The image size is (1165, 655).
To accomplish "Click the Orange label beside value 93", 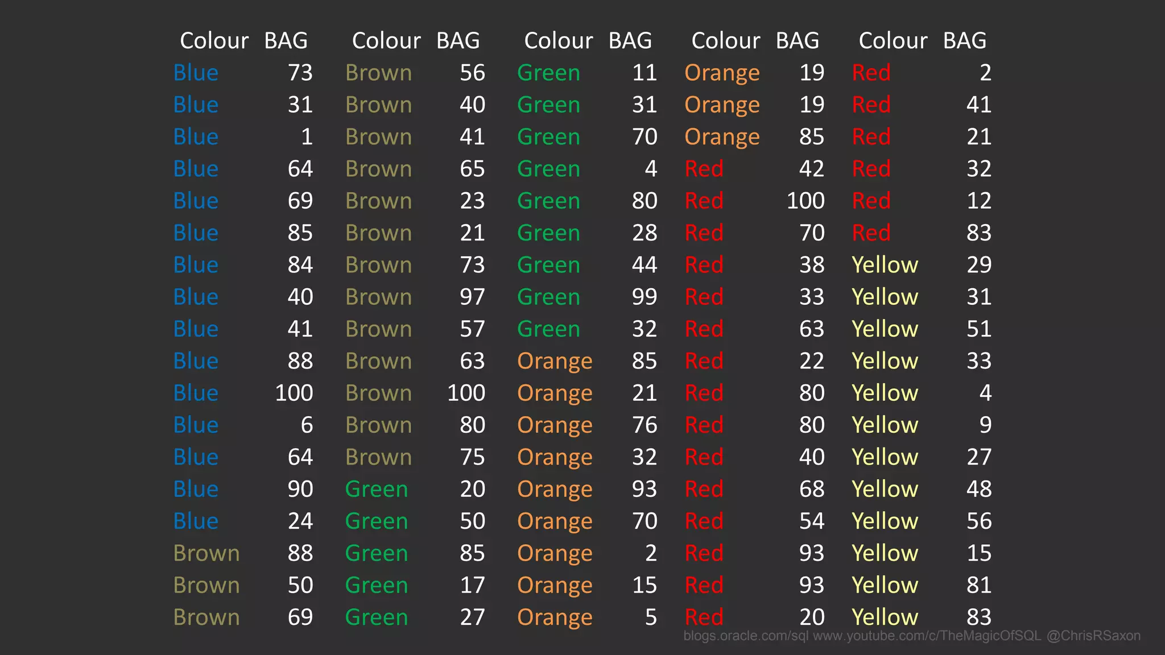I will pyautogui.click(x=555, y=489).
